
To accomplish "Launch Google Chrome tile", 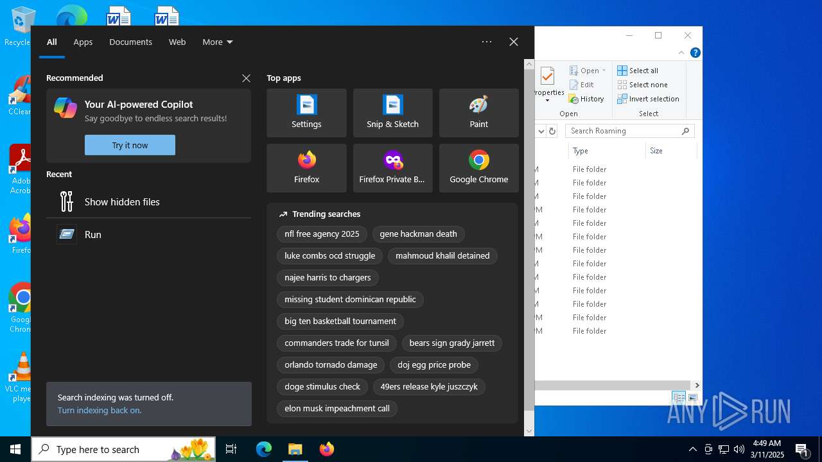I will (478, 168).
